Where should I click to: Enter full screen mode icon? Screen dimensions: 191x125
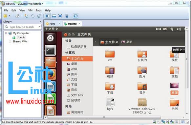click(60, 16)
